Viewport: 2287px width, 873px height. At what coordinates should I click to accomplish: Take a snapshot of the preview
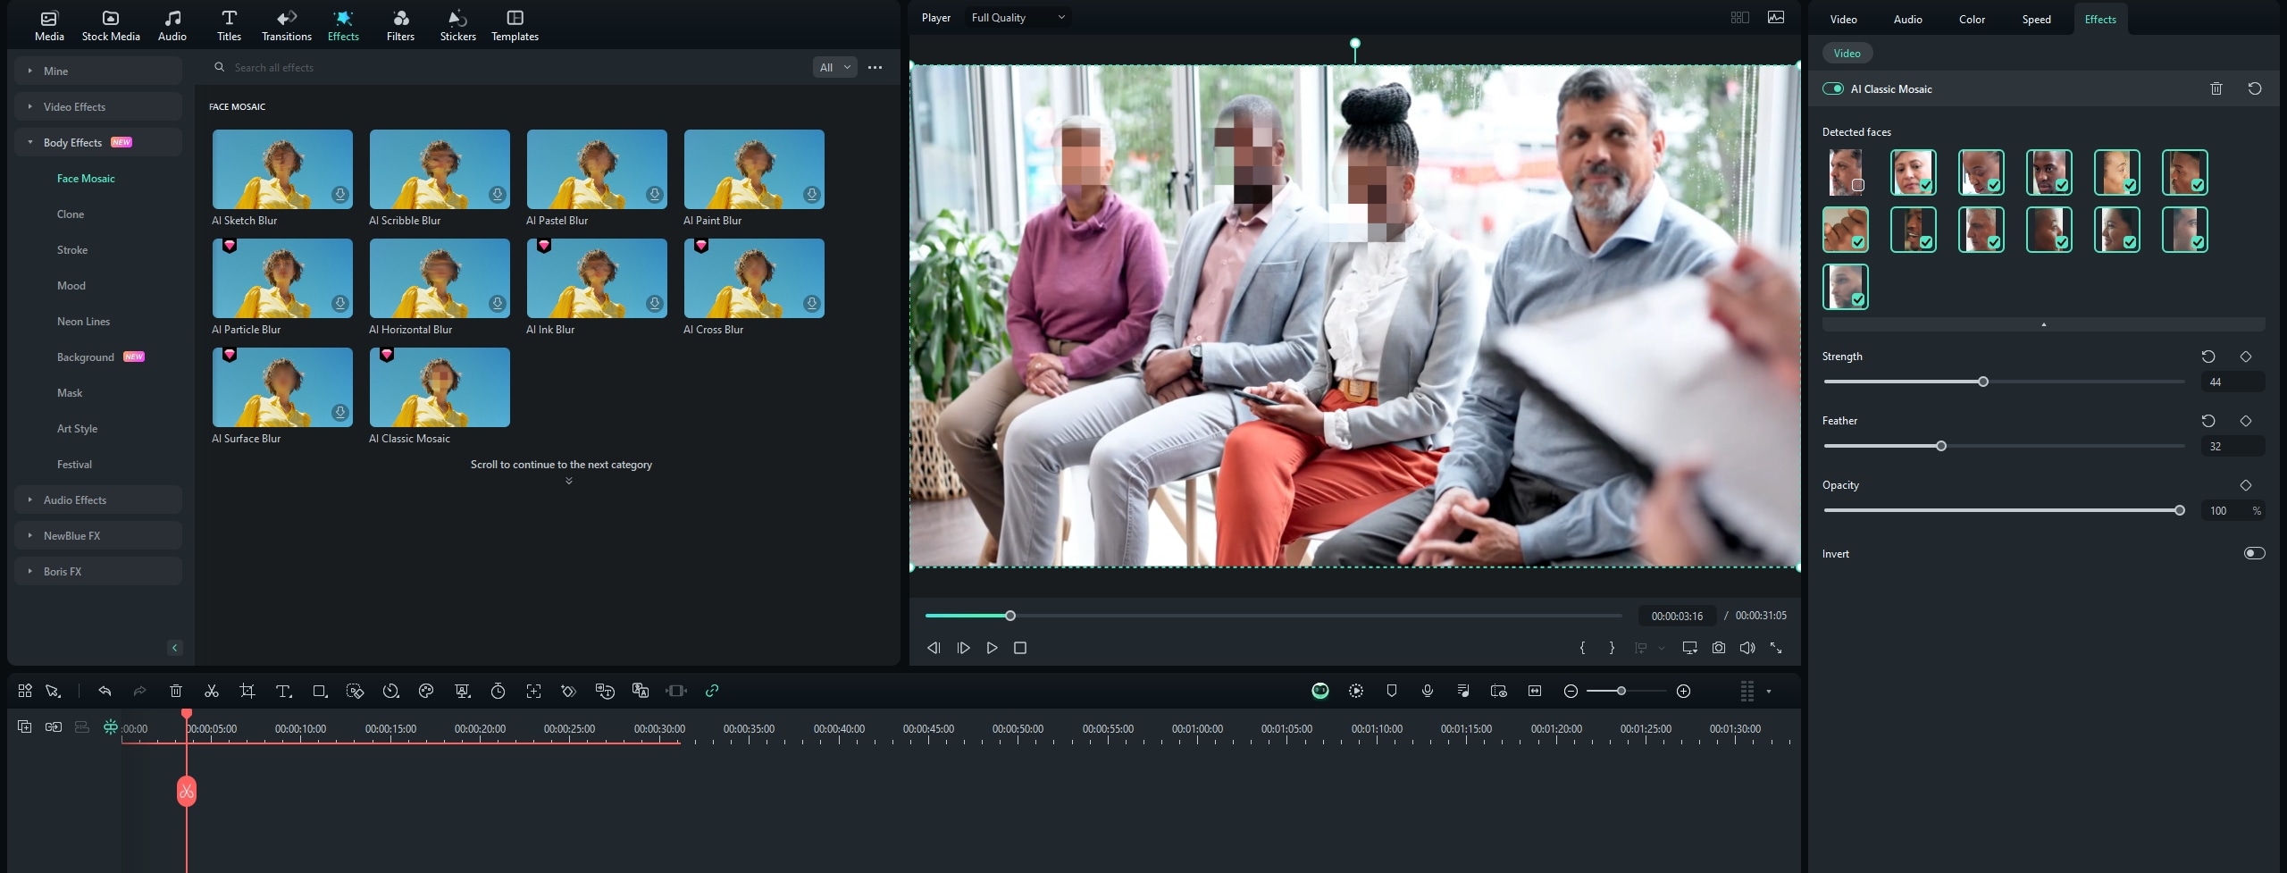pos(1718,648)
